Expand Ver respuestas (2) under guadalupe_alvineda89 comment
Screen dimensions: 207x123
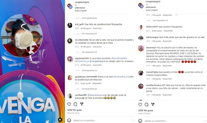click(89, 89)
